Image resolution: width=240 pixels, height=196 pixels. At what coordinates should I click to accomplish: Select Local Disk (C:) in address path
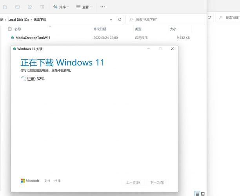18,20
